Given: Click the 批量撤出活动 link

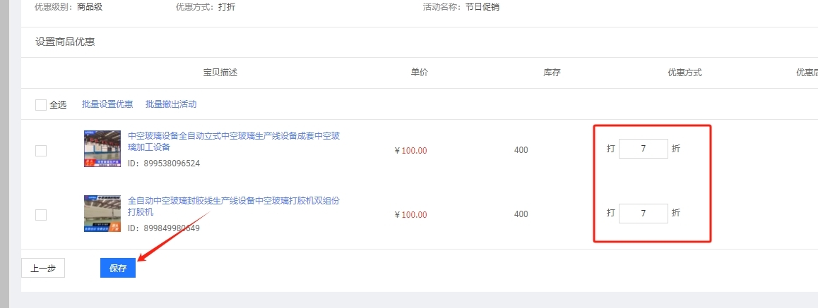Looking at the screenshot, I should pos(171,104).
